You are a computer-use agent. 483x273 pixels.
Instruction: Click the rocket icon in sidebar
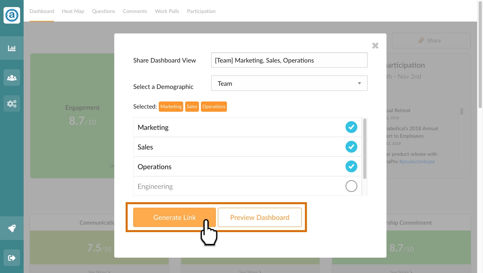tap(12, 228)
